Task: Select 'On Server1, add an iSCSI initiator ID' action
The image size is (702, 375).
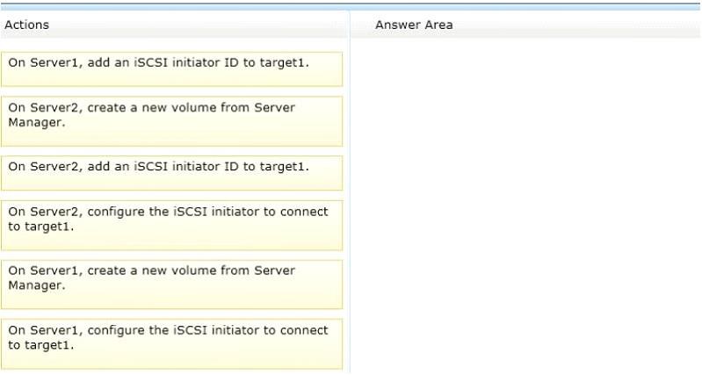Action: [x=172, y=69]
